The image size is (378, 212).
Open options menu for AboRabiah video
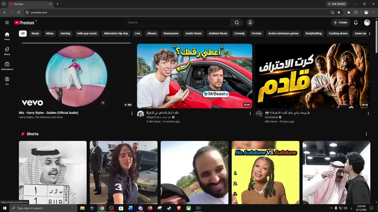368,114
